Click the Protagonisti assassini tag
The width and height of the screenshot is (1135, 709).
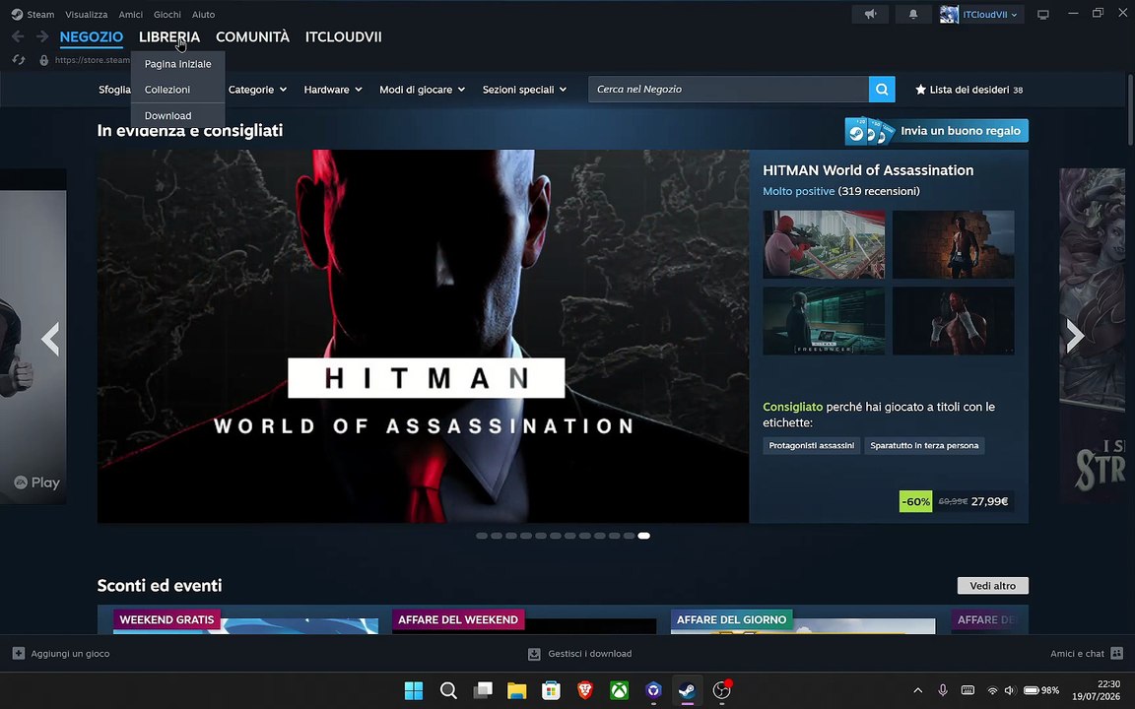pos(812,446)
